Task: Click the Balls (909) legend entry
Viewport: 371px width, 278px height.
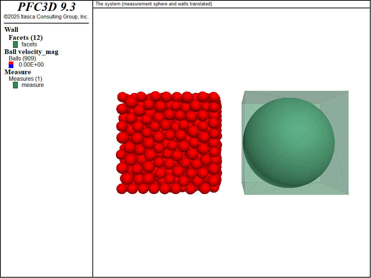Action: 22,58
